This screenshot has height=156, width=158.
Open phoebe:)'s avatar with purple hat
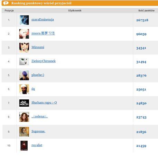coord(24,75)
